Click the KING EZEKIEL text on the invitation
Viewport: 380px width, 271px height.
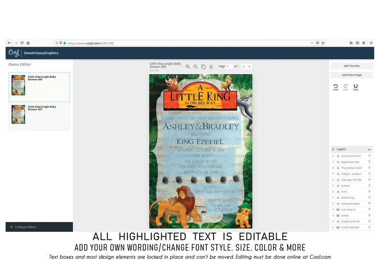200,141
